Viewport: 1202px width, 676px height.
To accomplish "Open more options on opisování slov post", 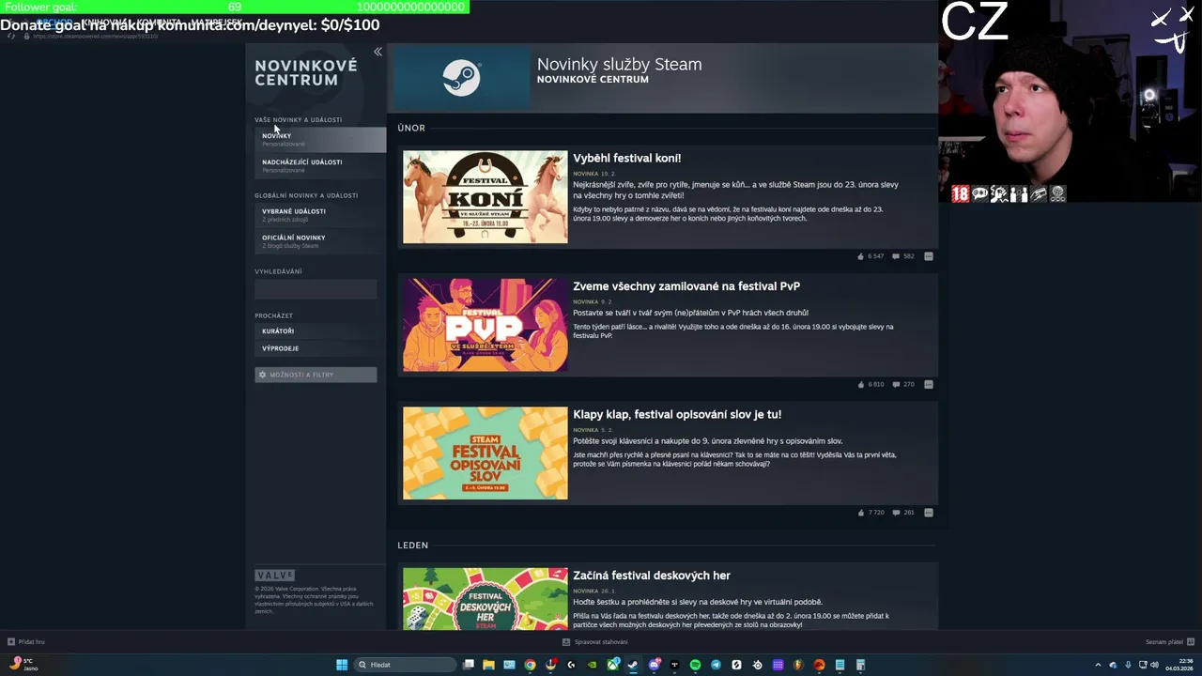I will tap(929, 513).
